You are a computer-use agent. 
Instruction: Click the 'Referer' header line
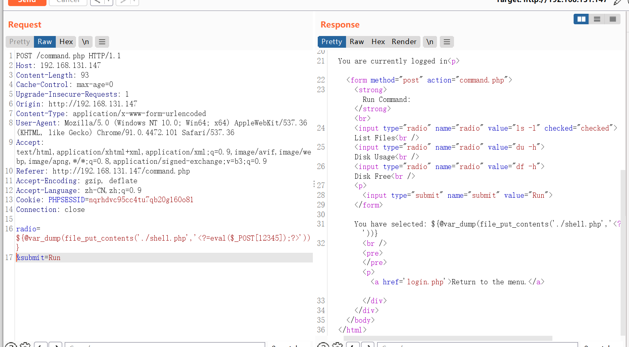(103, 171)
